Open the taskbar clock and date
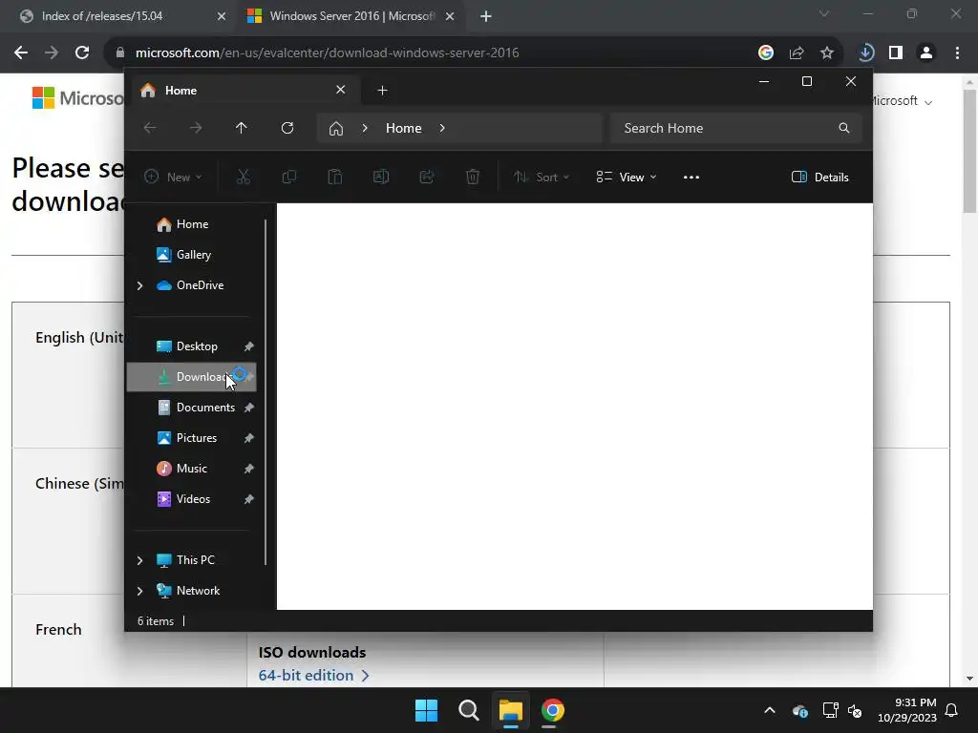 pos(907,710)
